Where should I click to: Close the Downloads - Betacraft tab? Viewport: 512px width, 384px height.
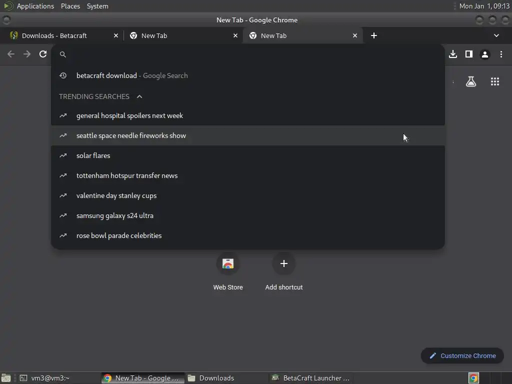click(116, 35)
